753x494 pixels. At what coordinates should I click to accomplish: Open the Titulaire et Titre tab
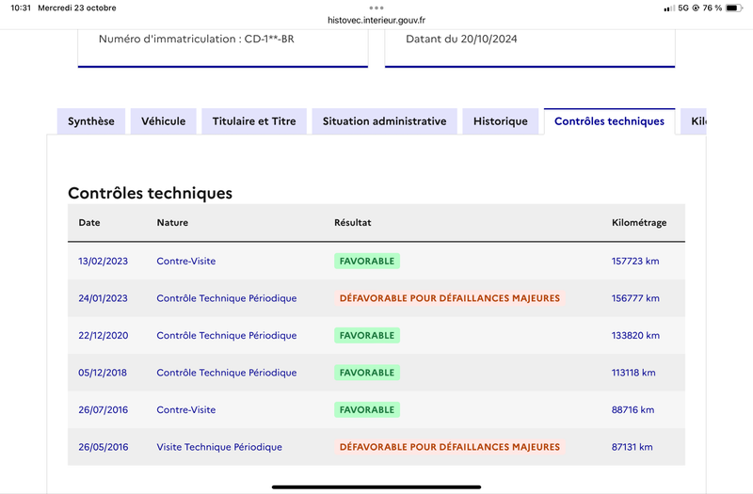(x=254, y=121)
